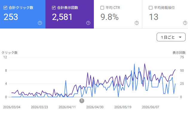Click the 2026/03/23 date label
188x113 pixels.
(x=39, y=107)
